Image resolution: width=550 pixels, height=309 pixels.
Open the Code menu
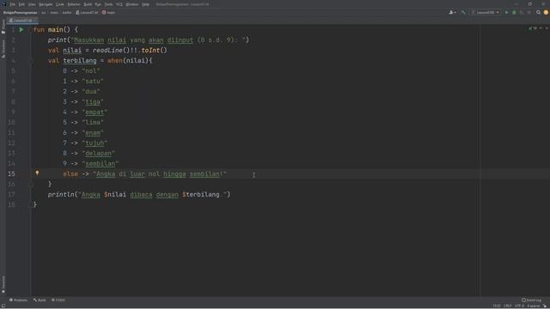click(60, 4)
